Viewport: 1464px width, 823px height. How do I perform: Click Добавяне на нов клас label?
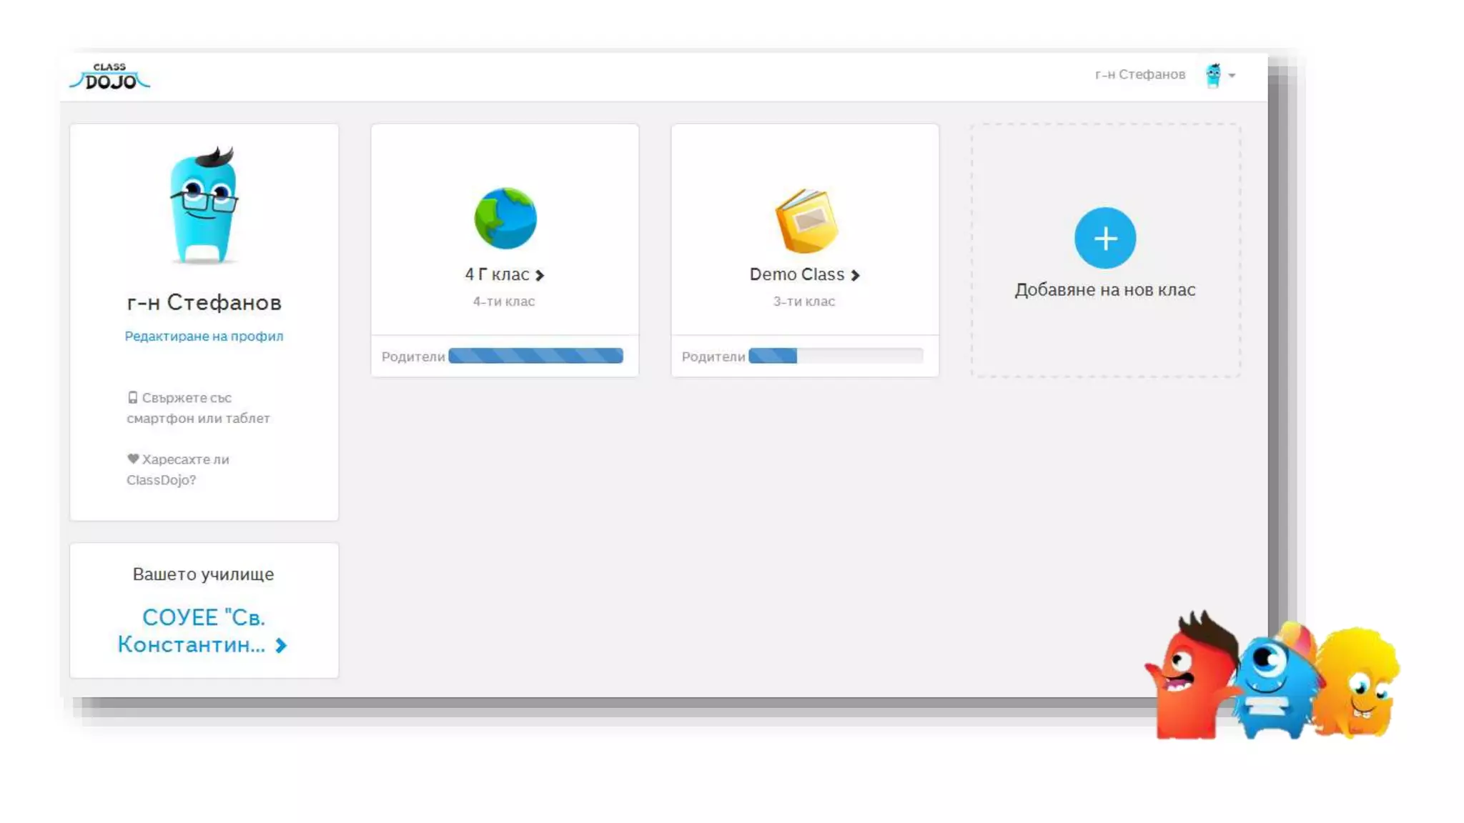pos(1104,290)
